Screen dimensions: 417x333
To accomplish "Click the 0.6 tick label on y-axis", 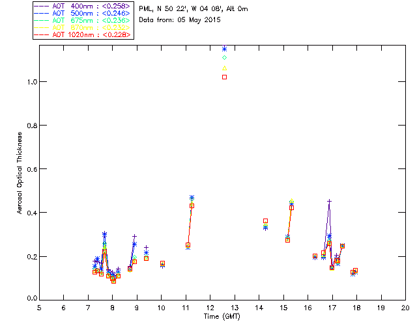I will pyautogui.click(x=31, y=169).
